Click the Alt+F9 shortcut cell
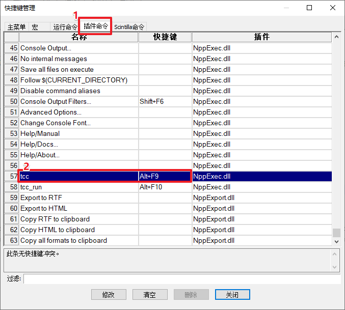The image size is (345, 310). [165, 177]
